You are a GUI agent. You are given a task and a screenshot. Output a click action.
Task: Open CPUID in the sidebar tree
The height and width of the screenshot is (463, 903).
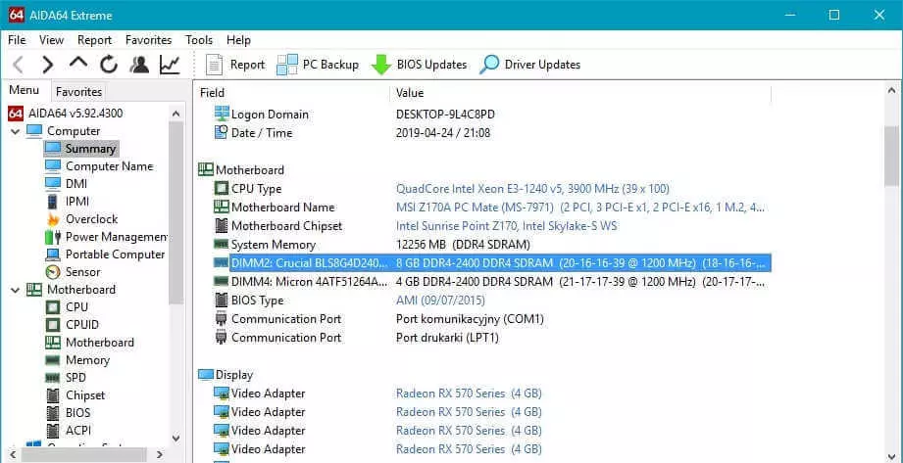pyautogui.click(x=72, y=325)
